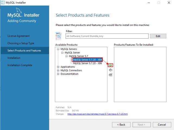Go to the Installation step
This screenshot has width=174, height=130.
(x=14, y=58)
